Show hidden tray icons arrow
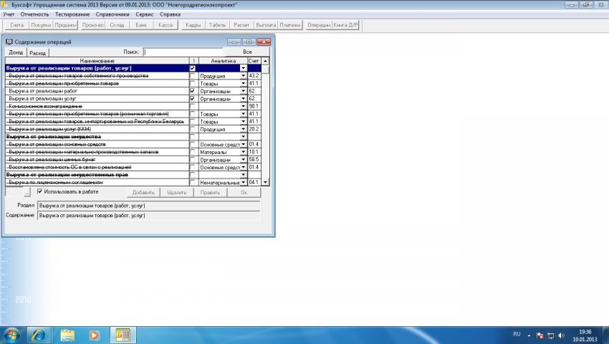This screenshot has height=344, width=609. [x=529, y=335]
